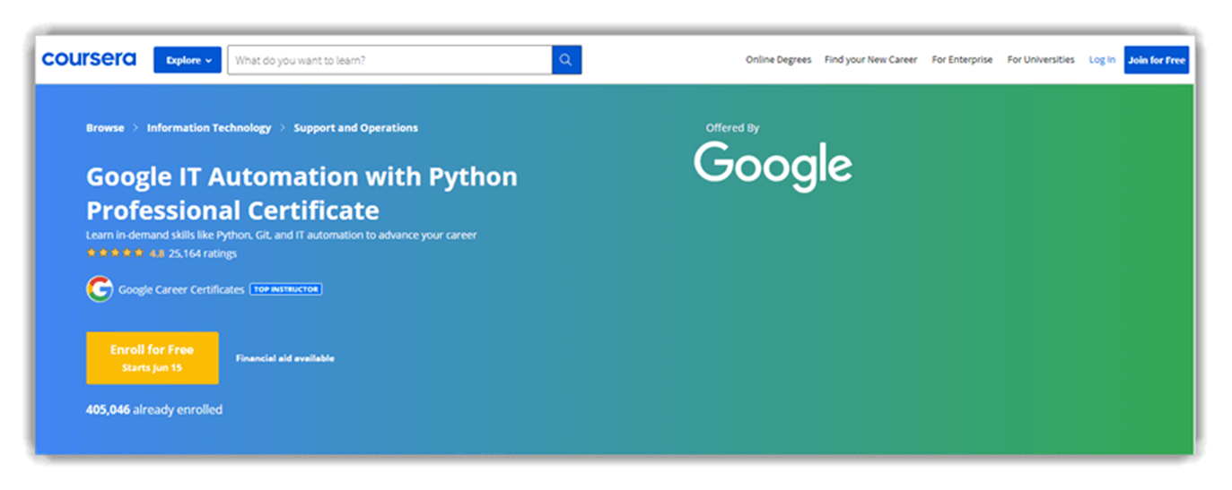
Task: Click the Offered By label
Action: 732,128
